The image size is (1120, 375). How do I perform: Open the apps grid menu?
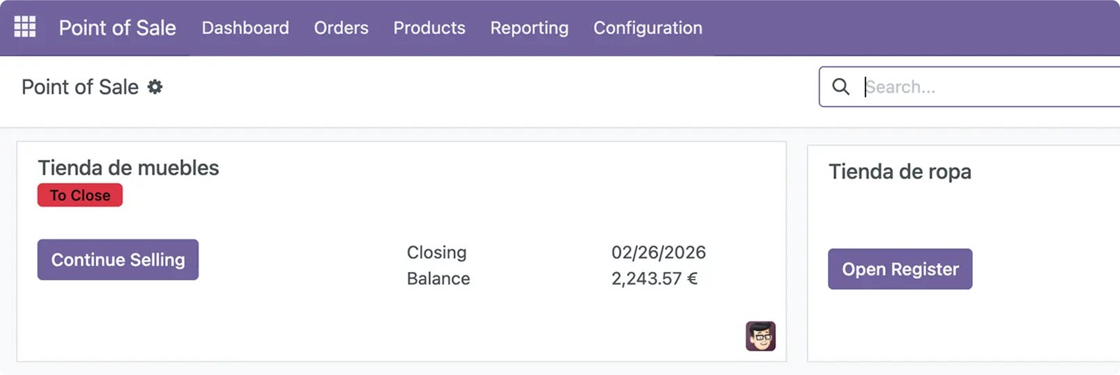(25, 27)
